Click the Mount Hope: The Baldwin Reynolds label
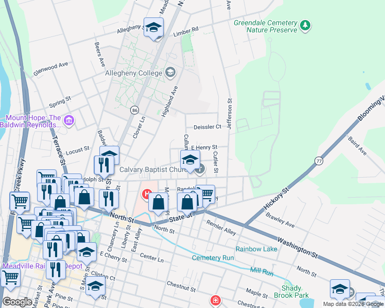The height and width of the screenshot is (308, 385). point(30,121)
